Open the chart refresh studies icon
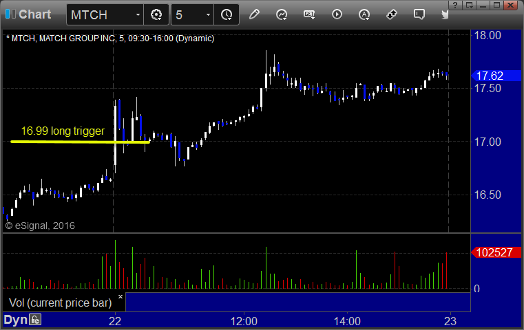Image resolution: width=524 pixels, height=330 pixels. pos(282,14)
